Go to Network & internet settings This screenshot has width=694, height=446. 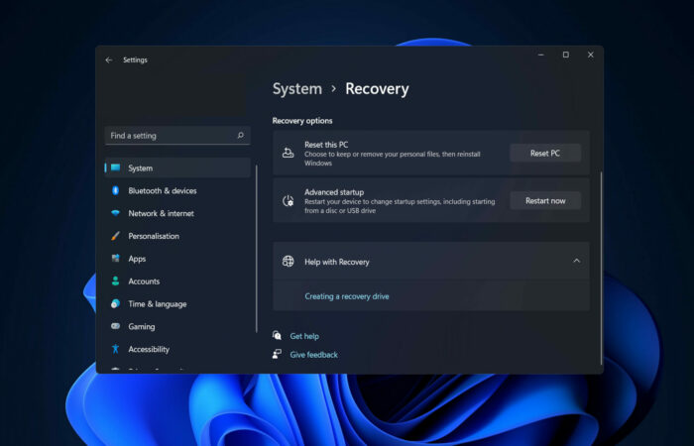tap(177, 213)
